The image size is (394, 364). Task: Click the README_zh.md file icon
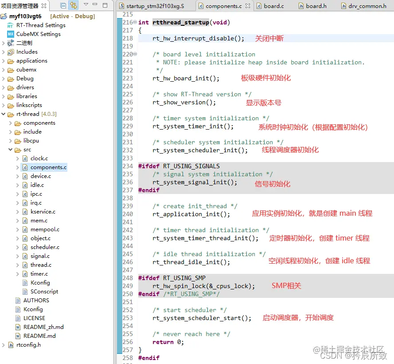pyautogui.click(x=18, y=327)
